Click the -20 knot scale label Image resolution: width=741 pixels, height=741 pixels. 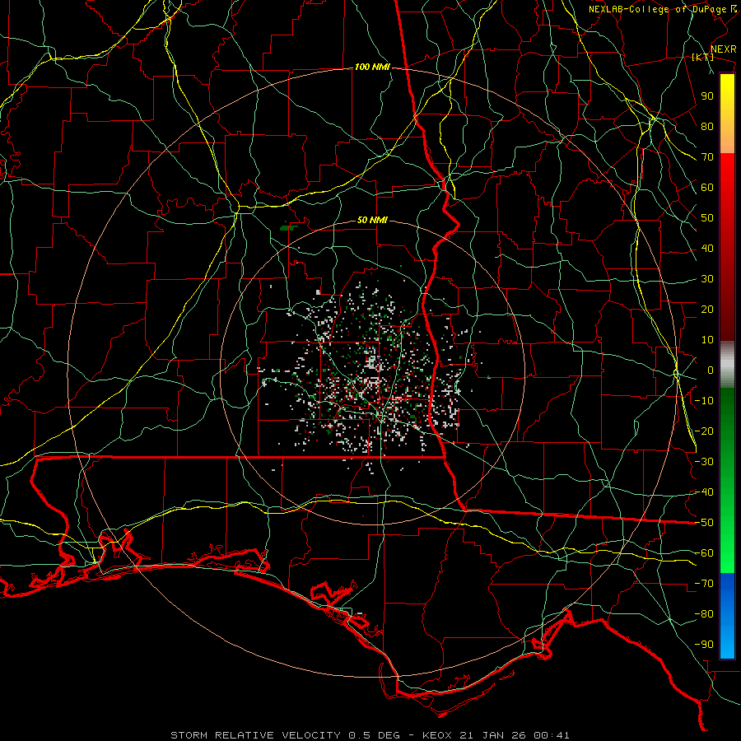tap(704, 431)
